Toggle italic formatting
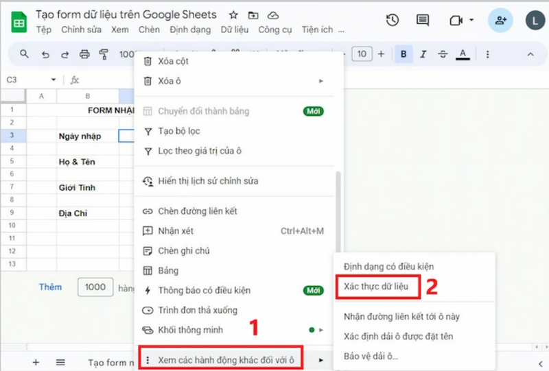Image resolution: width=549 pixels, height=371 pixels. 423,54
